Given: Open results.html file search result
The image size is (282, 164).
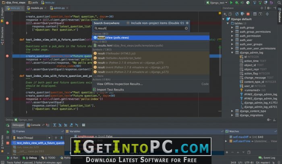Looking at the screenshot, I should point(150,45).
